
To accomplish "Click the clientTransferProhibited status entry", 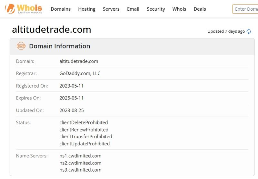I will click(x=86, y=136).
